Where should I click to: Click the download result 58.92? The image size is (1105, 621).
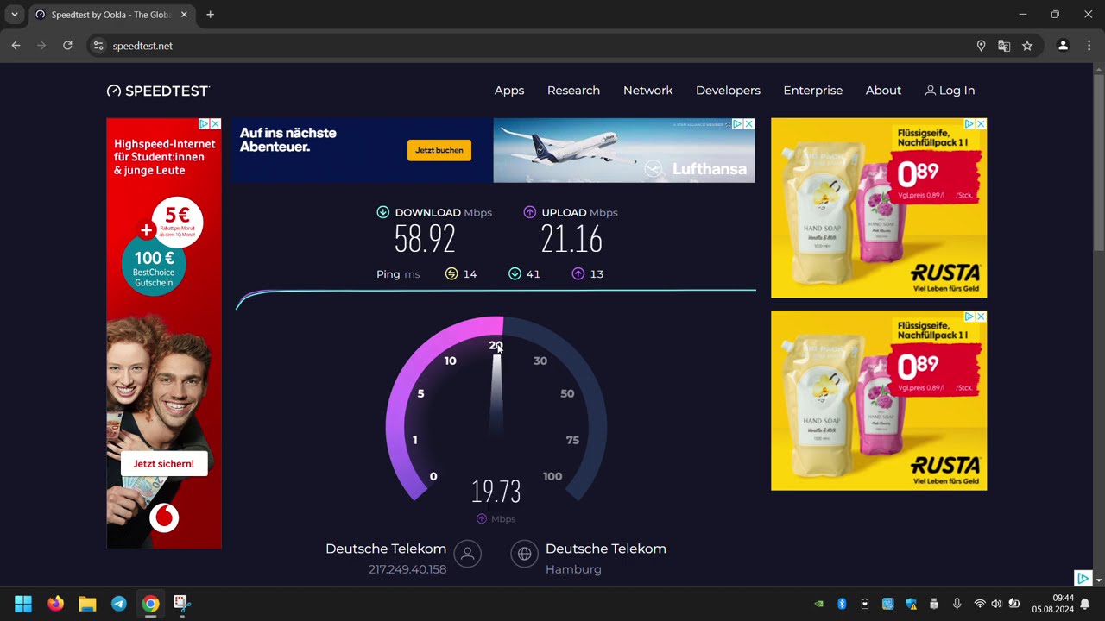(x=425, y=239)
